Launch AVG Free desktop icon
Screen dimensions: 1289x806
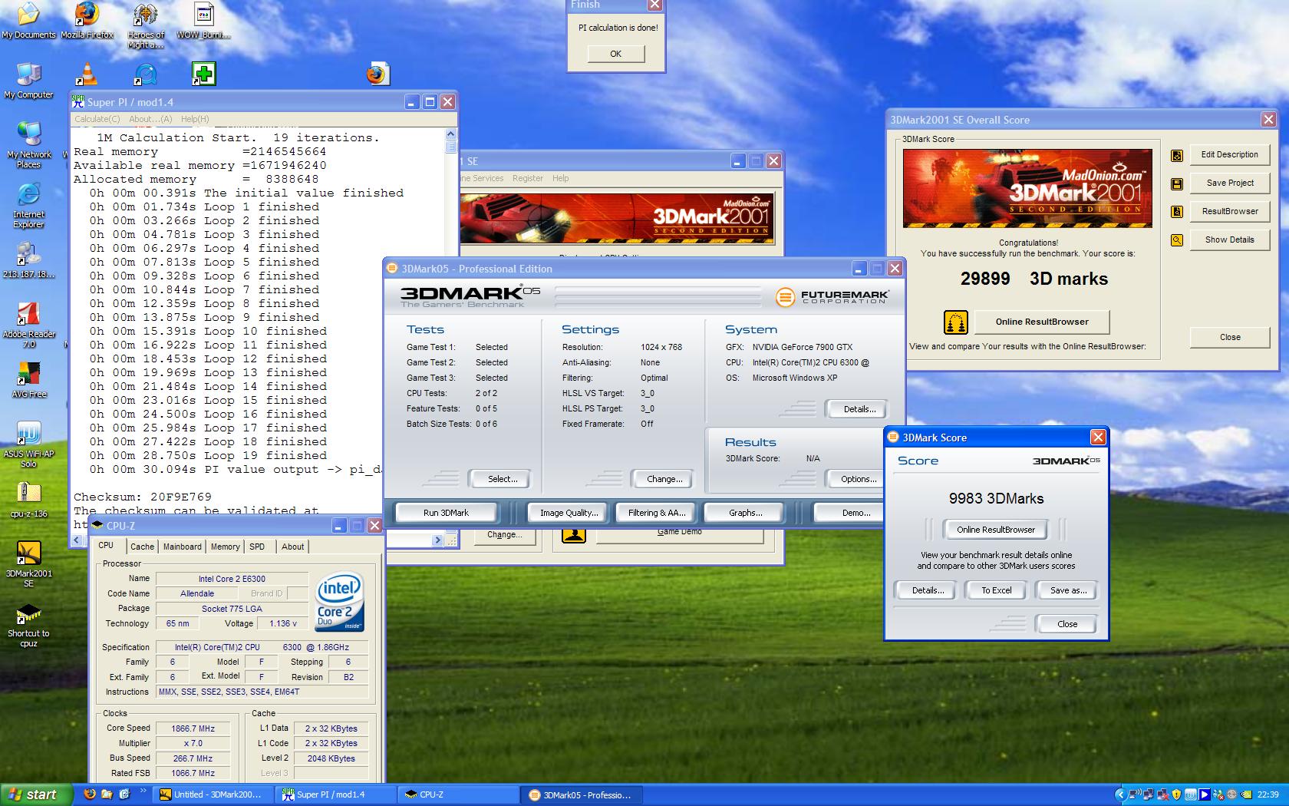pyautogui.click(x=28, y=380)
